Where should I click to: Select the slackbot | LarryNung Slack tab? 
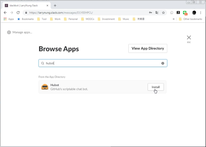coord(27,6)
